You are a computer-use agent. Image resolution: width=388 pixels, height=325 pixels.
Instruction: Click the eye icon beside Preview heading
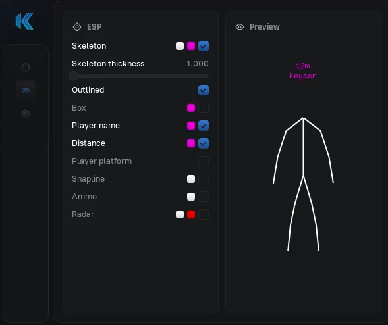[240, 27]
